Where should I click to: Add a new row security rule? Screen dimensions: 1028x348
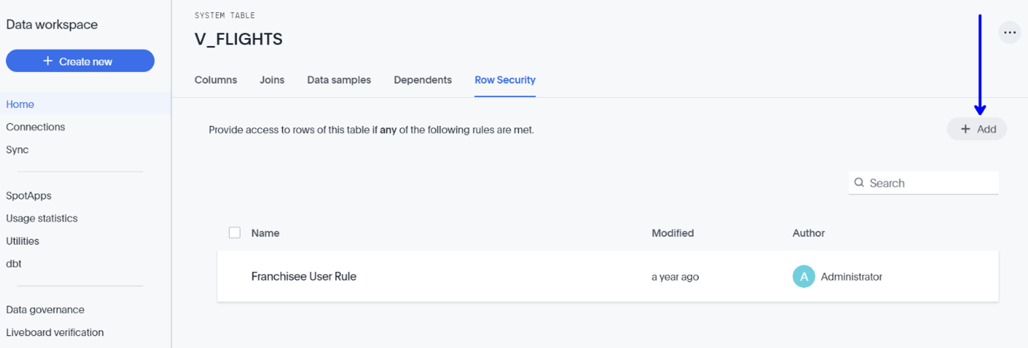pyautogui.click(x=976, y=129)
